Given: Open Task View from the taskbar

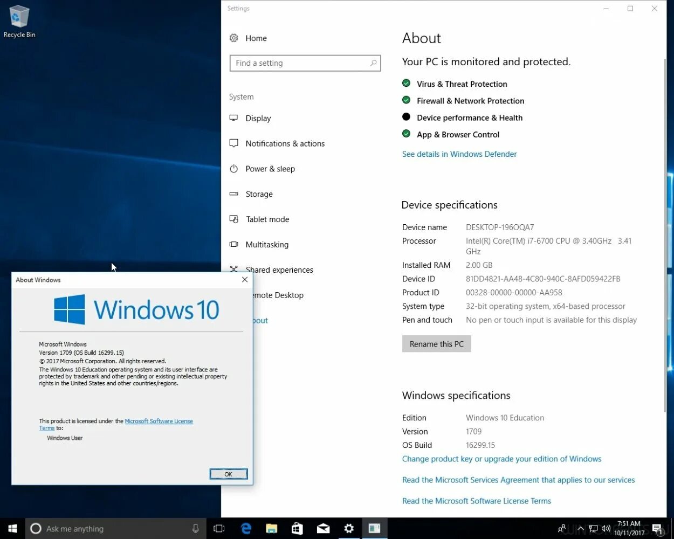Looking at the screenshot, I should click(x=219, y=529).
